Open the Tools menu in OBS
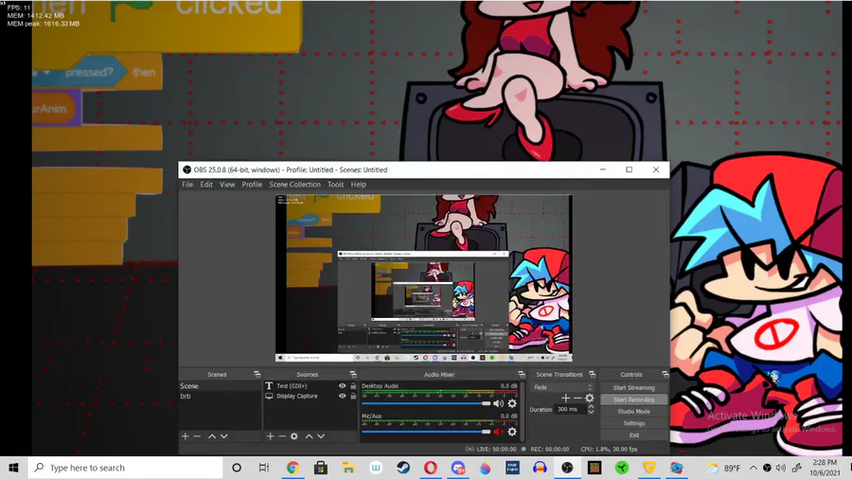 coord(336,185)
